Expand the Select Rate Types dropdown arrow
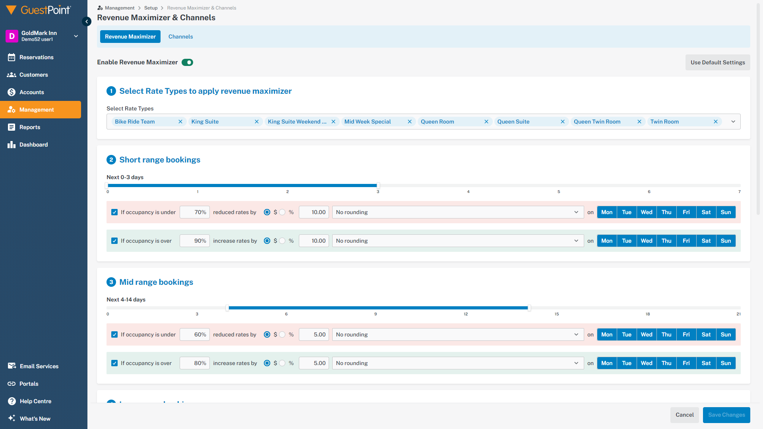 coord(733,122)
